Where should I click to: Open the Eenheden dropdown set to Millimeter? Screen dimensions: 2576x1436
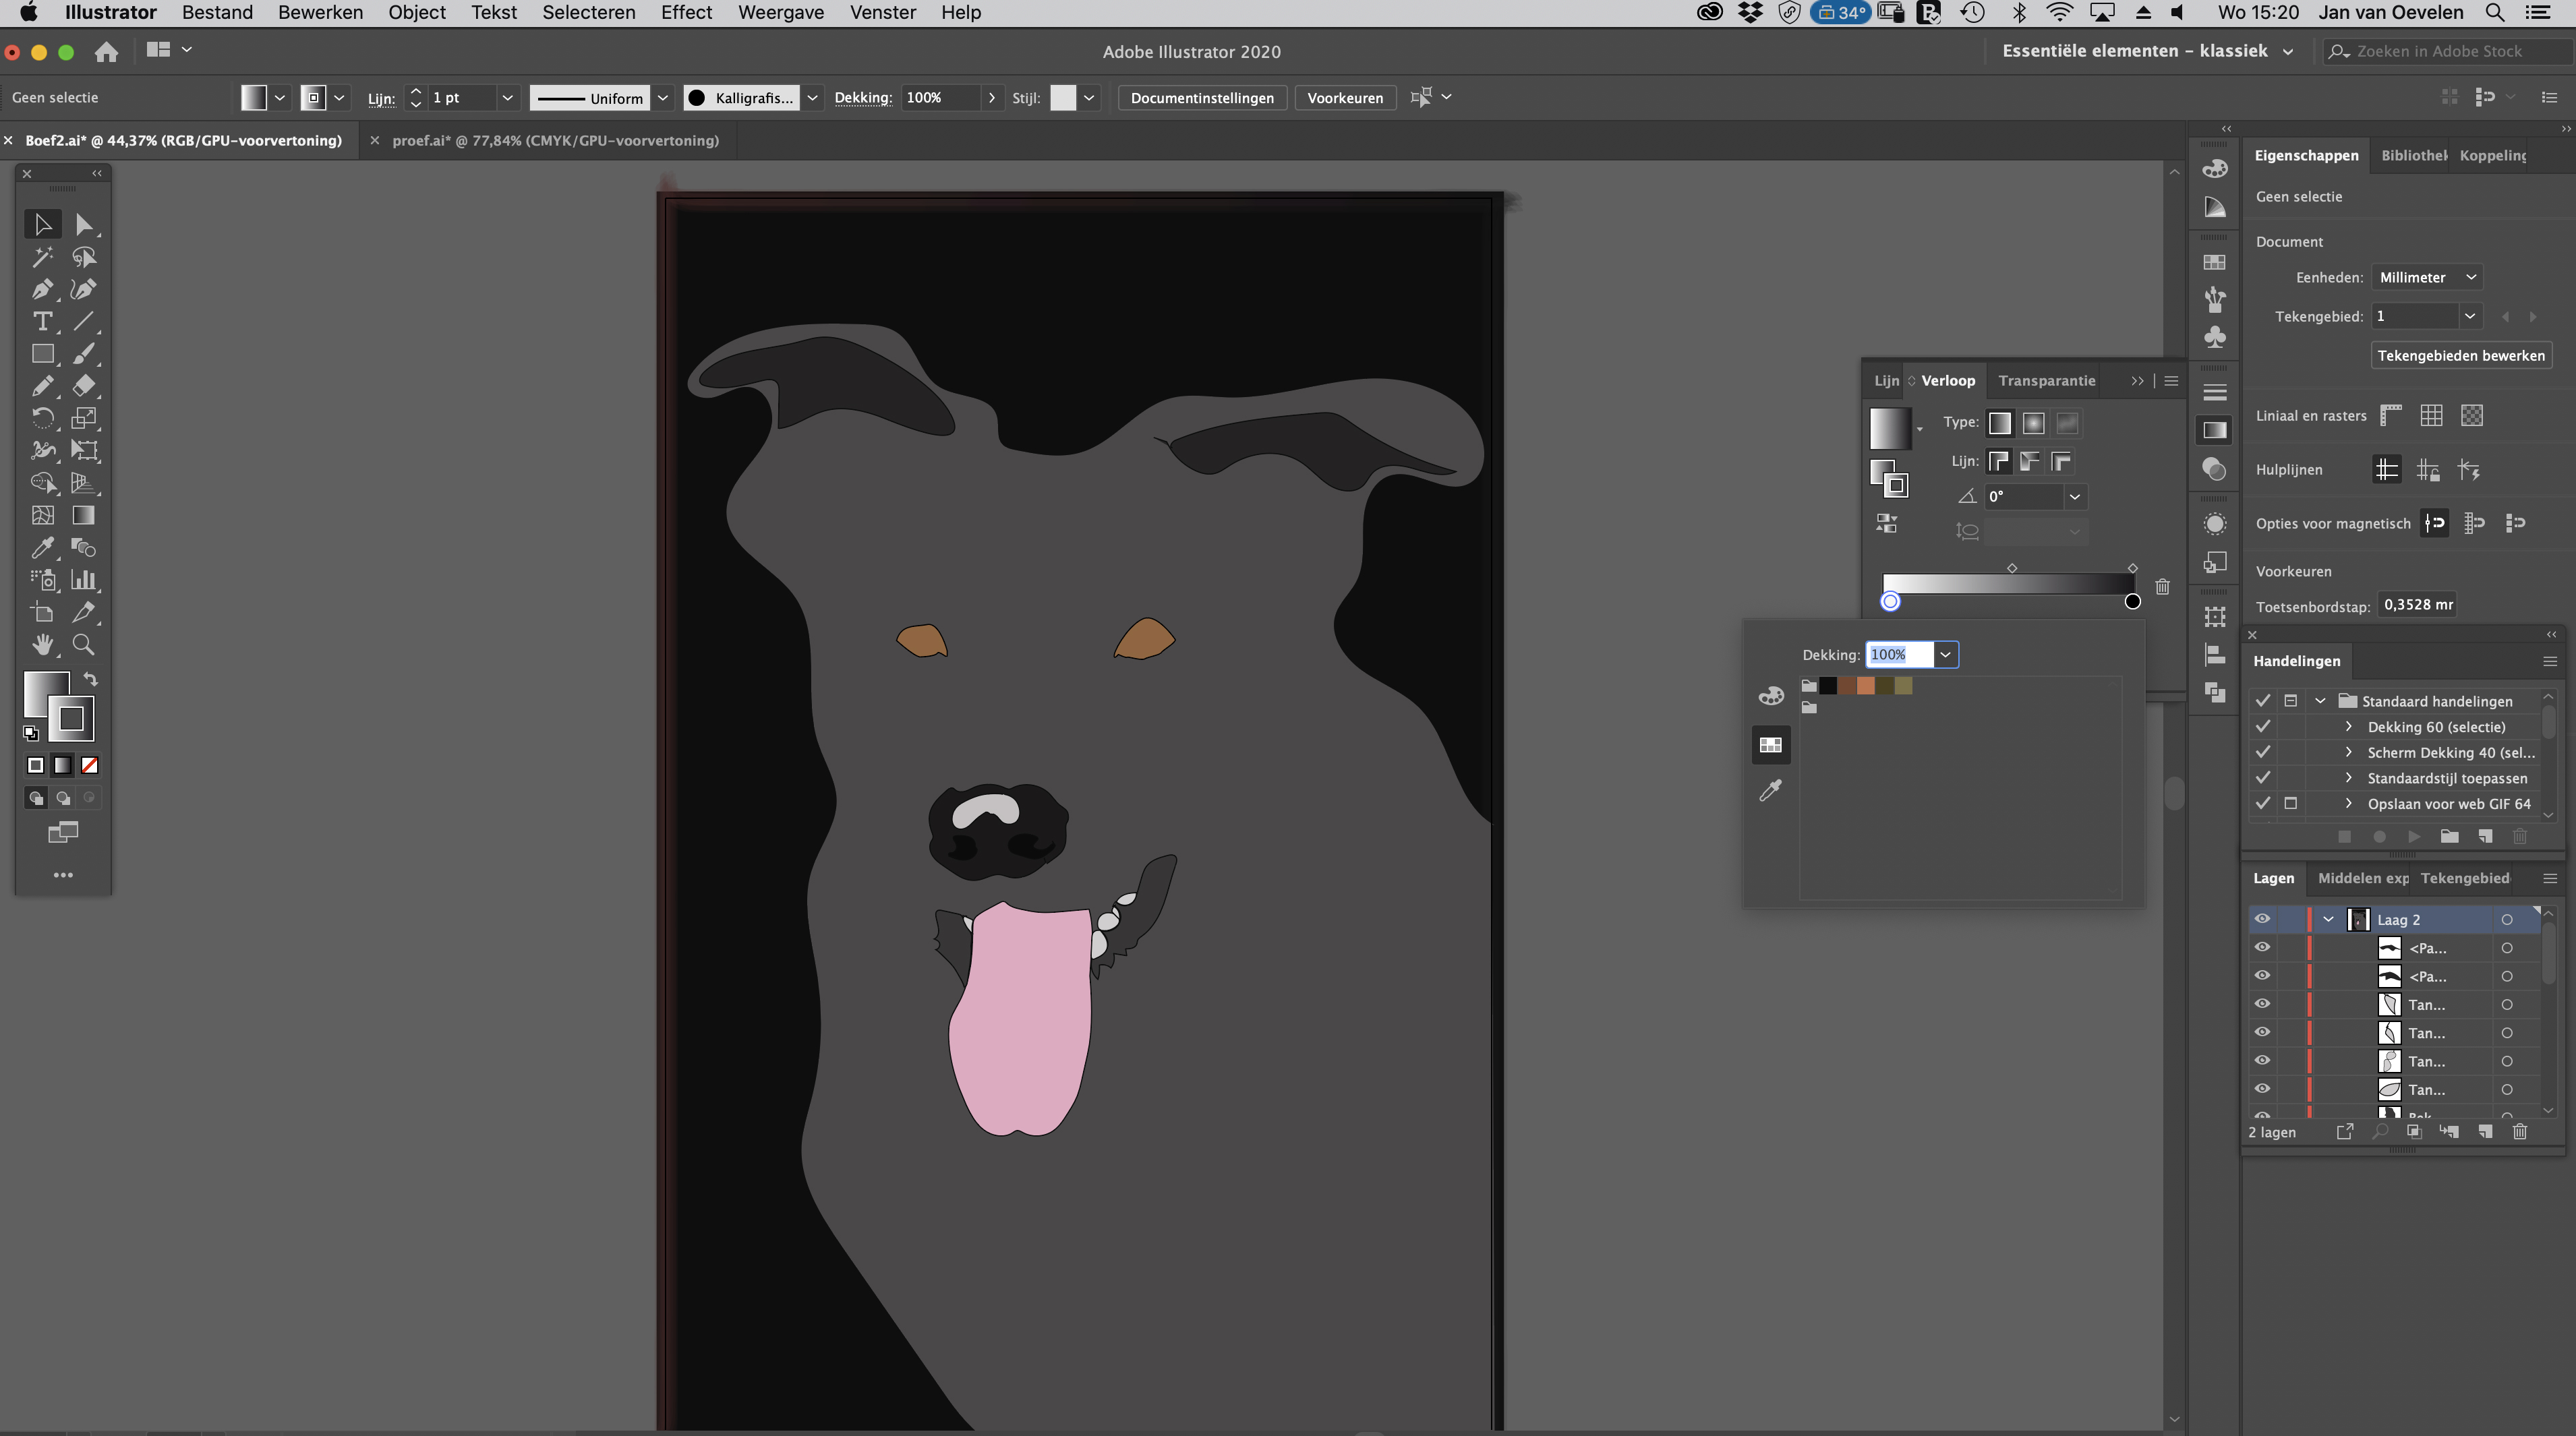[x=2426, y=277]
